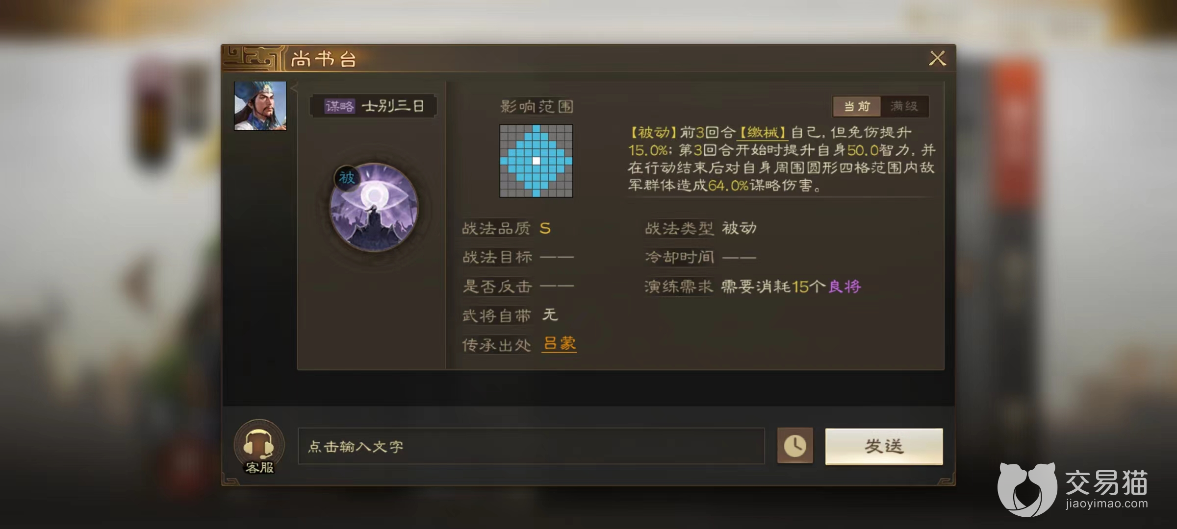Select the general portrait avatar
Viewport: 1177px width, 529px height.
[260, 106]
